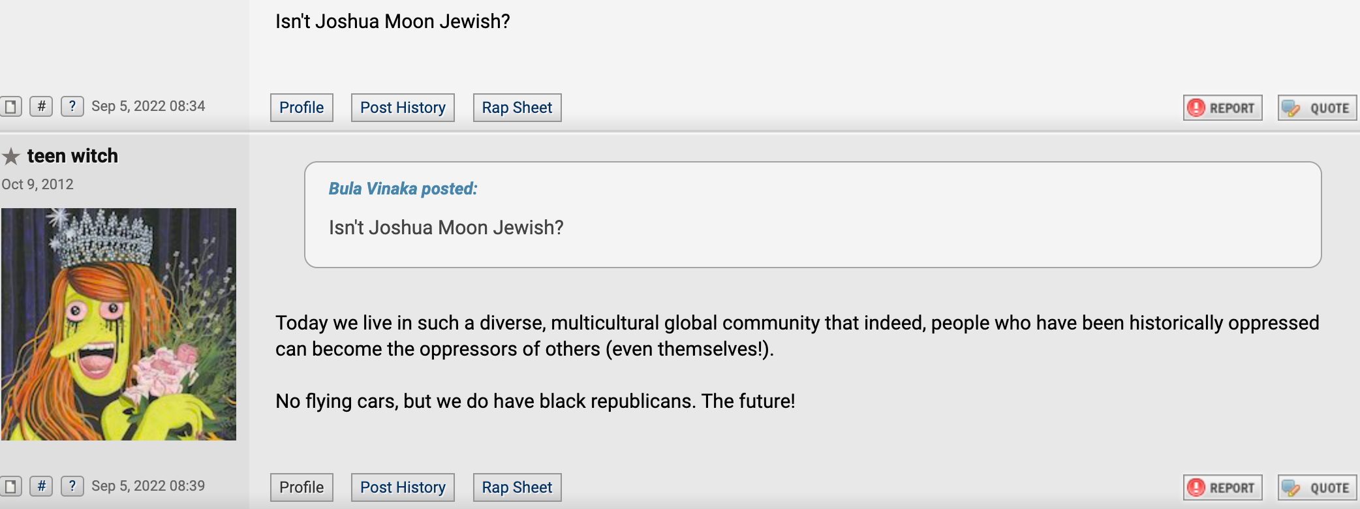Quote teen witch's reply
The height and width of the screenshot is (509, 1360).
pyautogui.click(x=1317, y=487)
